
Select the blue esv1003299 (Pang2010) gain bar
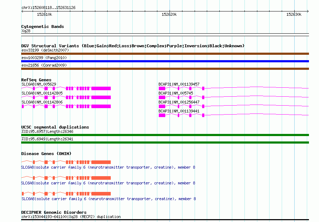point(165,61)
